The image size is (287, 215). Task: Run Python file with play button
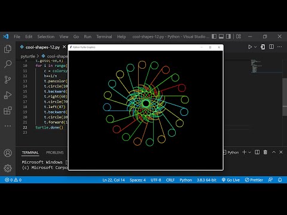coord(250,47)
